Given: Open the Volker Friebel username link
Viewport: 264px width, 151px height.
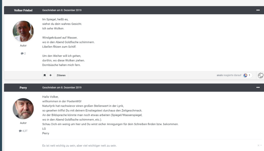Looking at the screenshot, I should [23, 10].
